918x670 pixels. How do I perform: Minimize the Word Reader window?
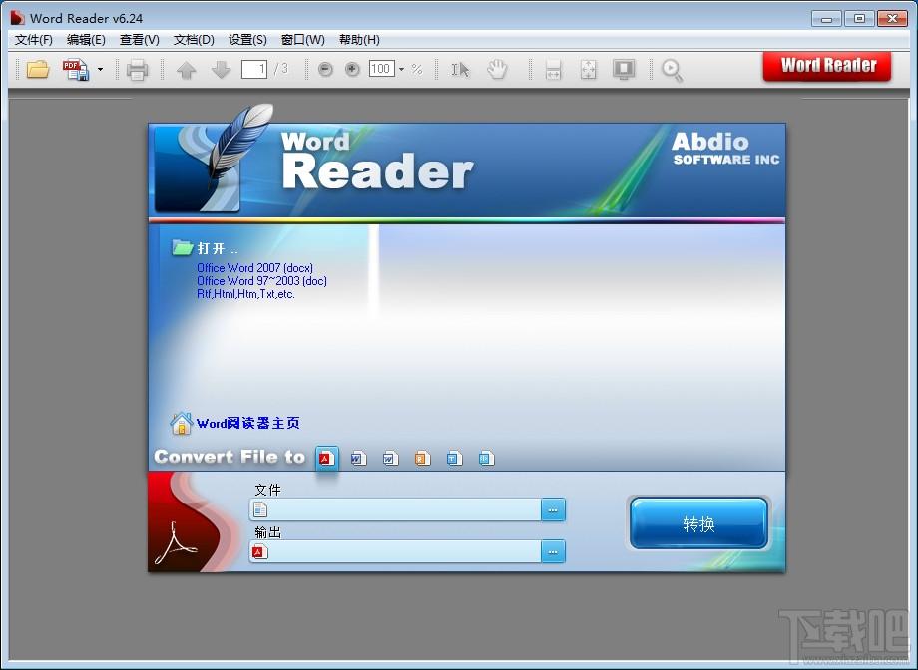(826, 19)
